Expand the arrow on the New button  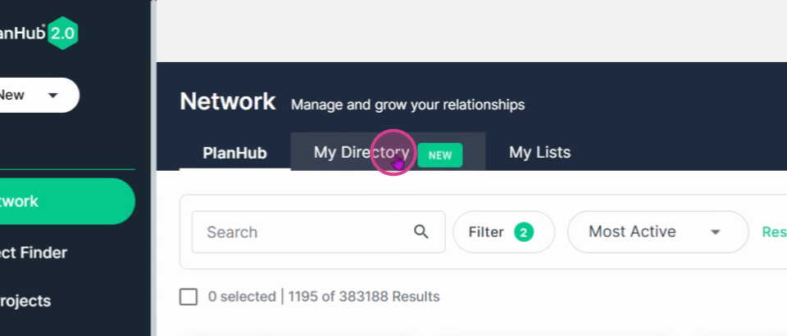52,95
